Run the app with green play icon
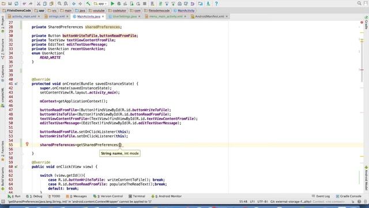 112,3
